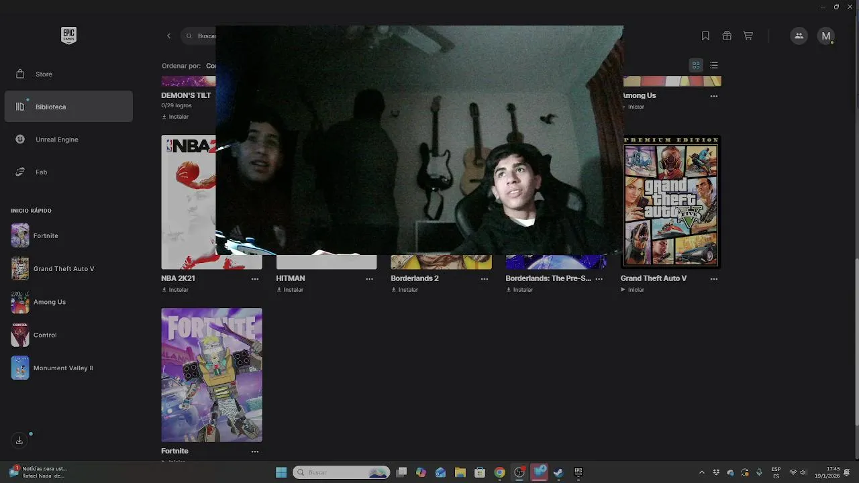
Task: Install DEMON'S TILT
Action: [175, 117]
